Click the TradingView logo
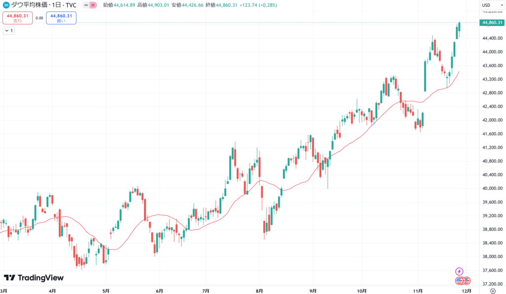This screenshot has height=294, width=506. pyautogui.click(x=34, y=278)
